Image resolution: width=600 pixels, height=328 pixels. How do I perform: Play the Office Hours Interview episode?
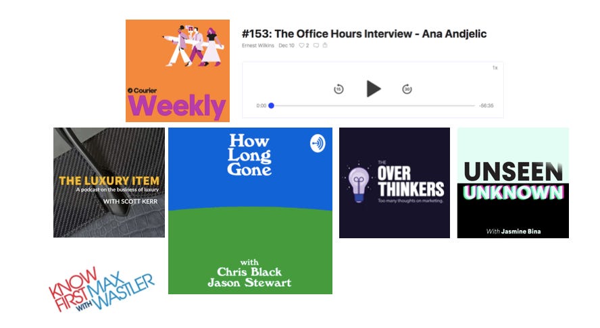point(374,88)
